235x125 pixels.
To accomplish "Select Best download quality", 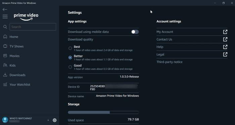I will click(x=70, y=48).
